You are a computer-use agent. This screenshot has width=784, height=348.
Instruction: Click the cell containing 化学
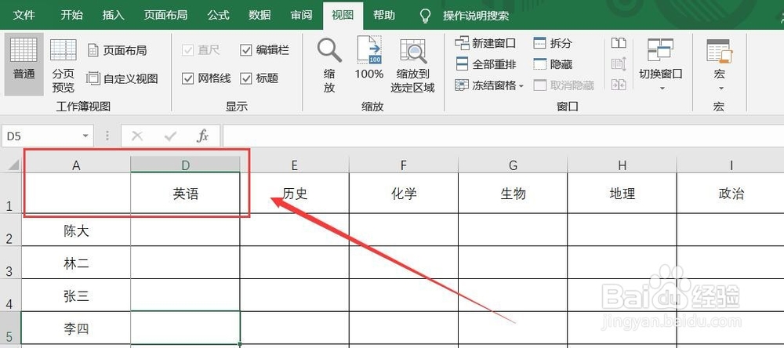(x=404, y=193)
